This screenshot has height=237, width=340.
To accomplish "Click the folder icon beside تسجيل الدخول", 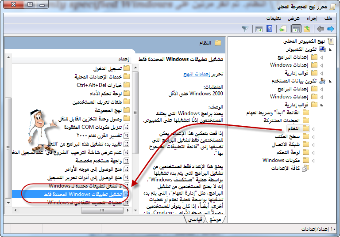I will point(127,68).
